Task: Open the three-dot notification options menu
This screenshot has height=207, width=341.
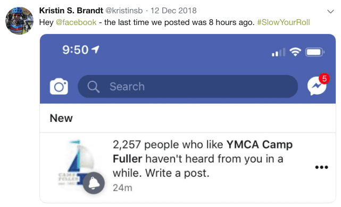Action: [321, 167]
